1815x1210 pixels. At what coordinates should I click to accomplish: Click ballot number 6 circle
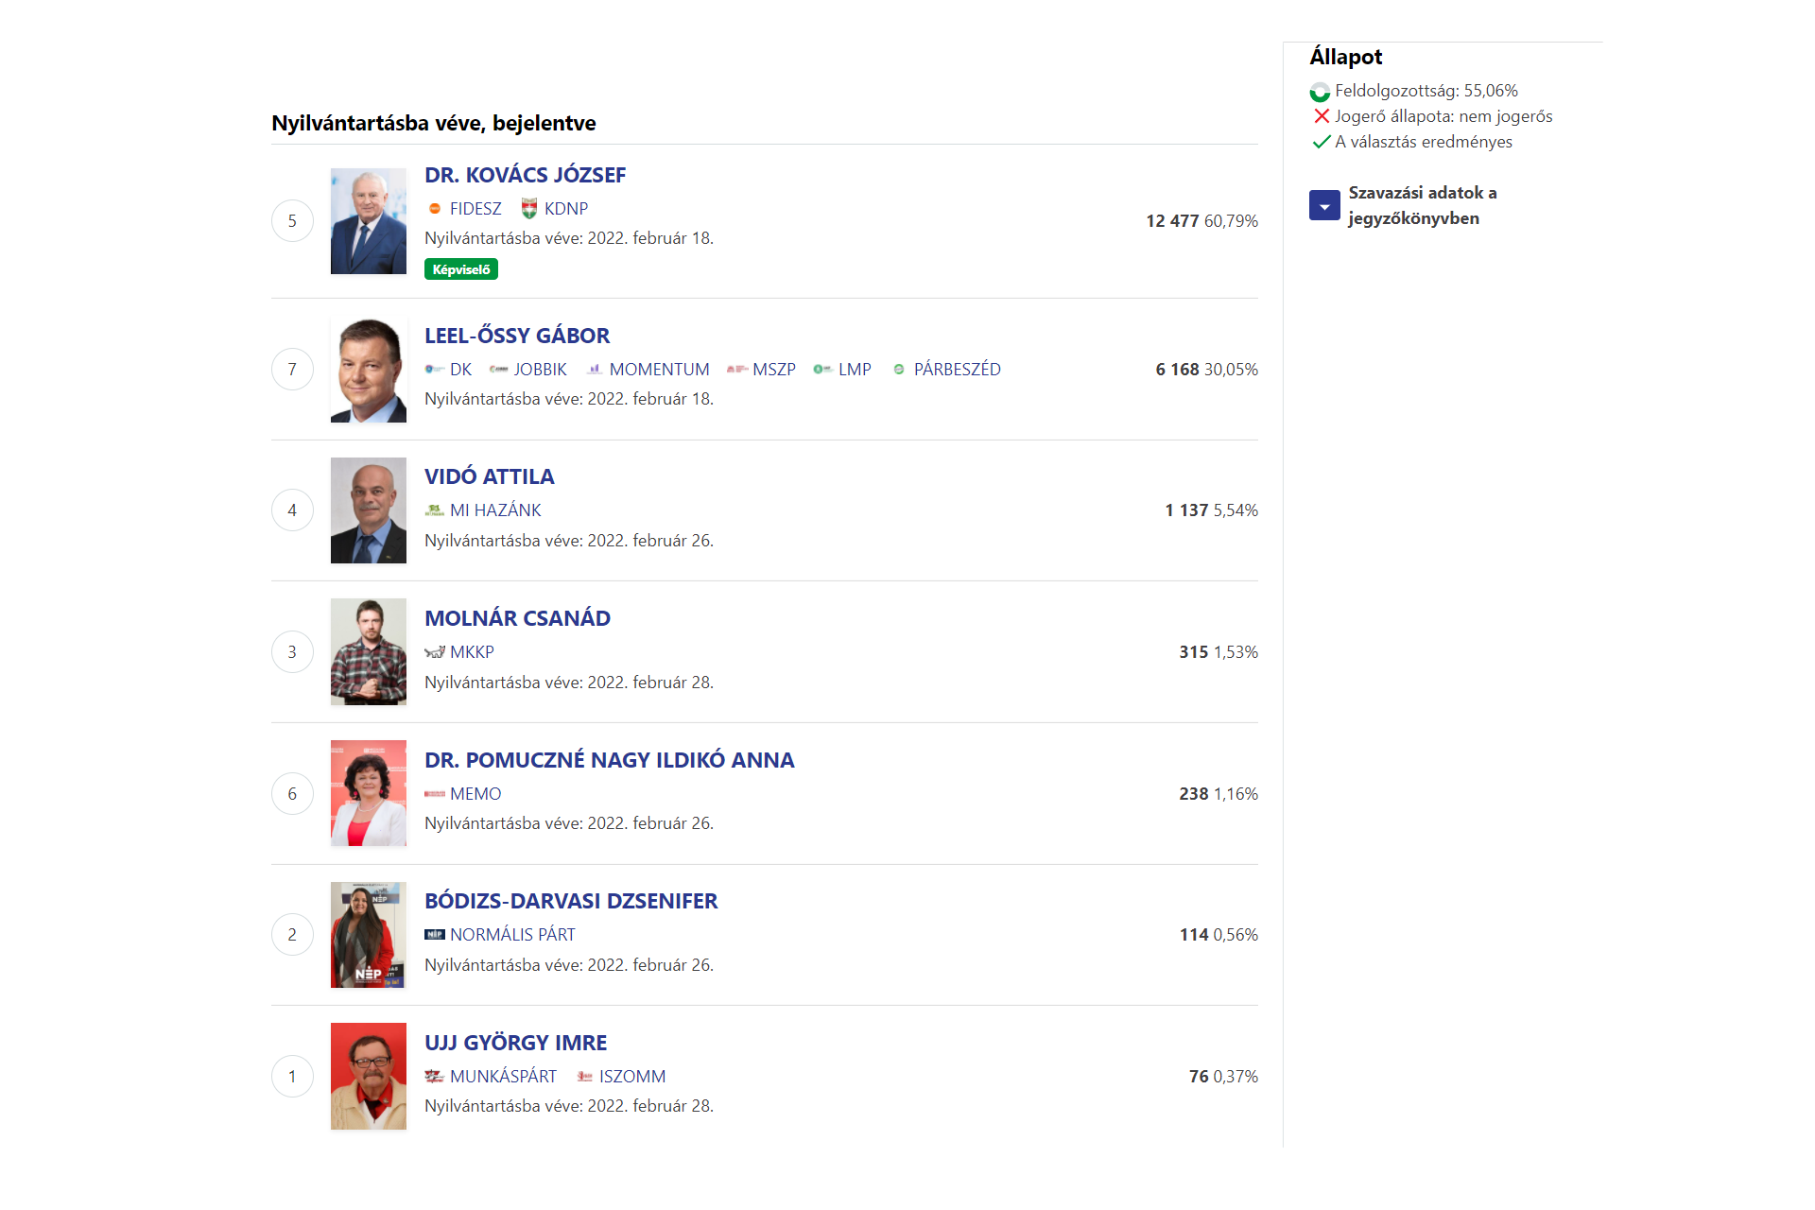tap(292, 794)
